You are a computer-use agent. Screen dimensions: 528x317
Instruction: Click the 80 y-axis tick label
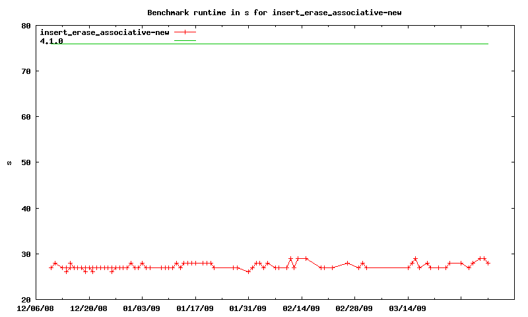[x=26, y=26]
